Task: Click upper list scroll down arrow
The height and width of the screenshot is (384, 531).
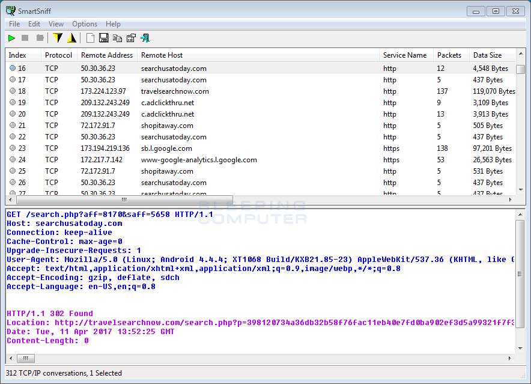Action: pyautogui.click(x=521, y=190)
